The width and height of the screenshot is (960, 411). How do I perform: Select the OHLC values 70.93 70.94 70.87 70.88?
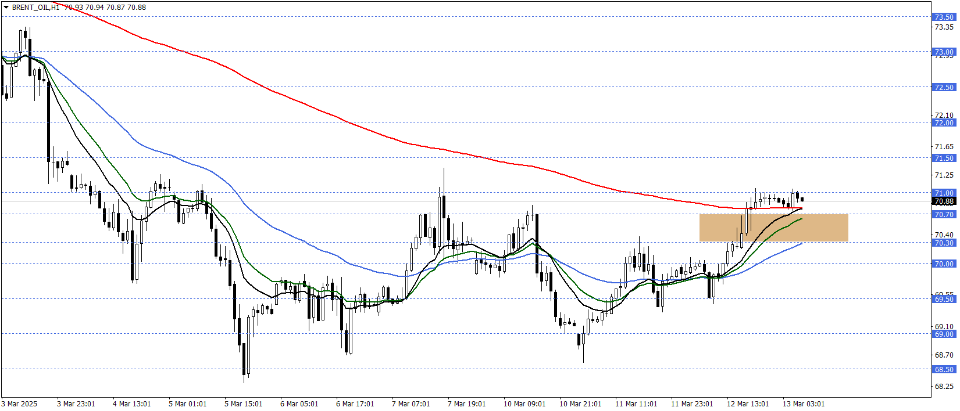pos(105,8)
